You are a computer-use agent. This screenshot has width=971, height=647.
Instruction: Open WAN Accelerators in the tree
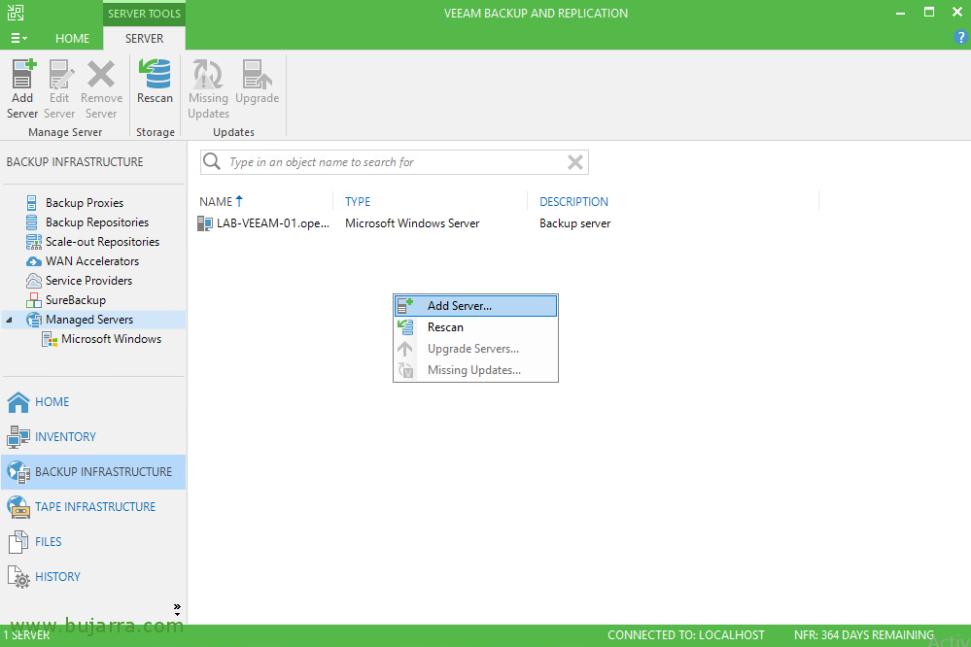(x=92, y=261)
